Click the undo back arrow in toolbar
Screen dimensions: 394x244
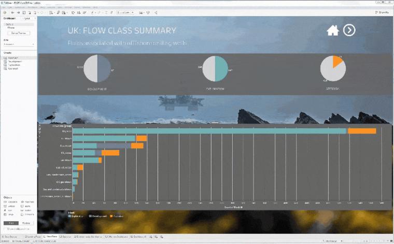[12, 12]
